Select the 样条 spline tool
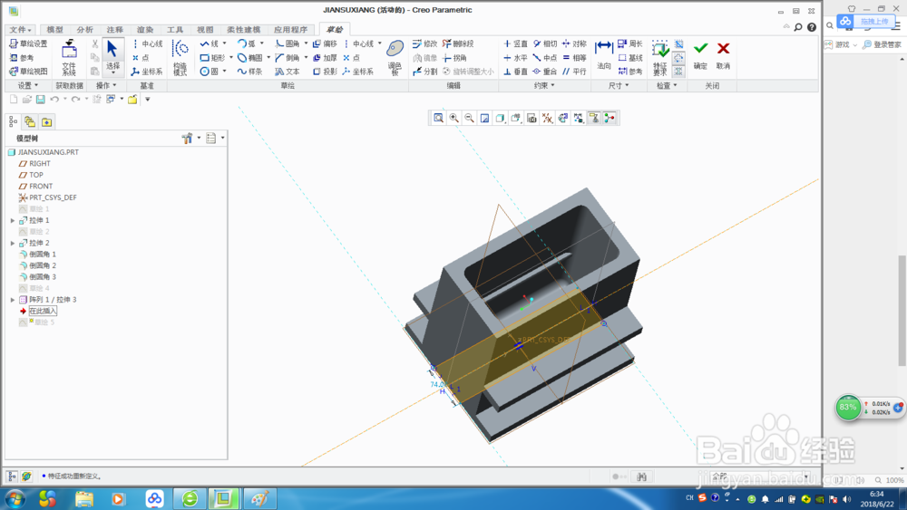907x510 pixels. pyautogui.click(x=250, y=72)
